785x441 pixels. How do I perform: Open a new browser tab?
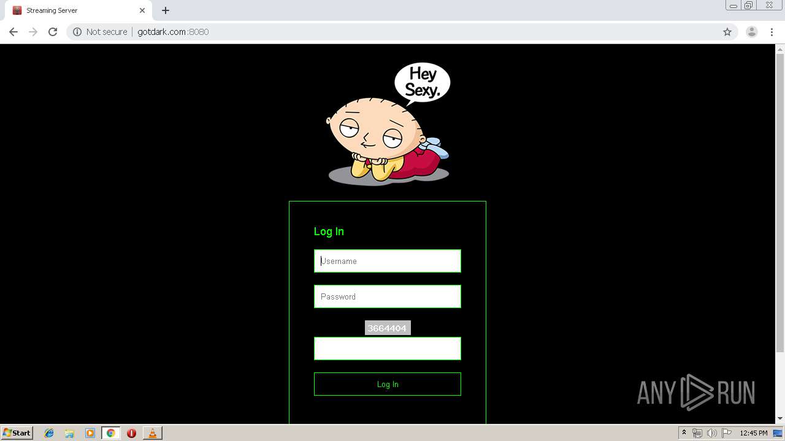click(166, 10)
